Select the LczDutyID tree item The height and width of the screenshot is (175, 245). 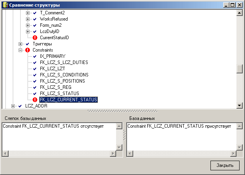[x=50, y=31]
